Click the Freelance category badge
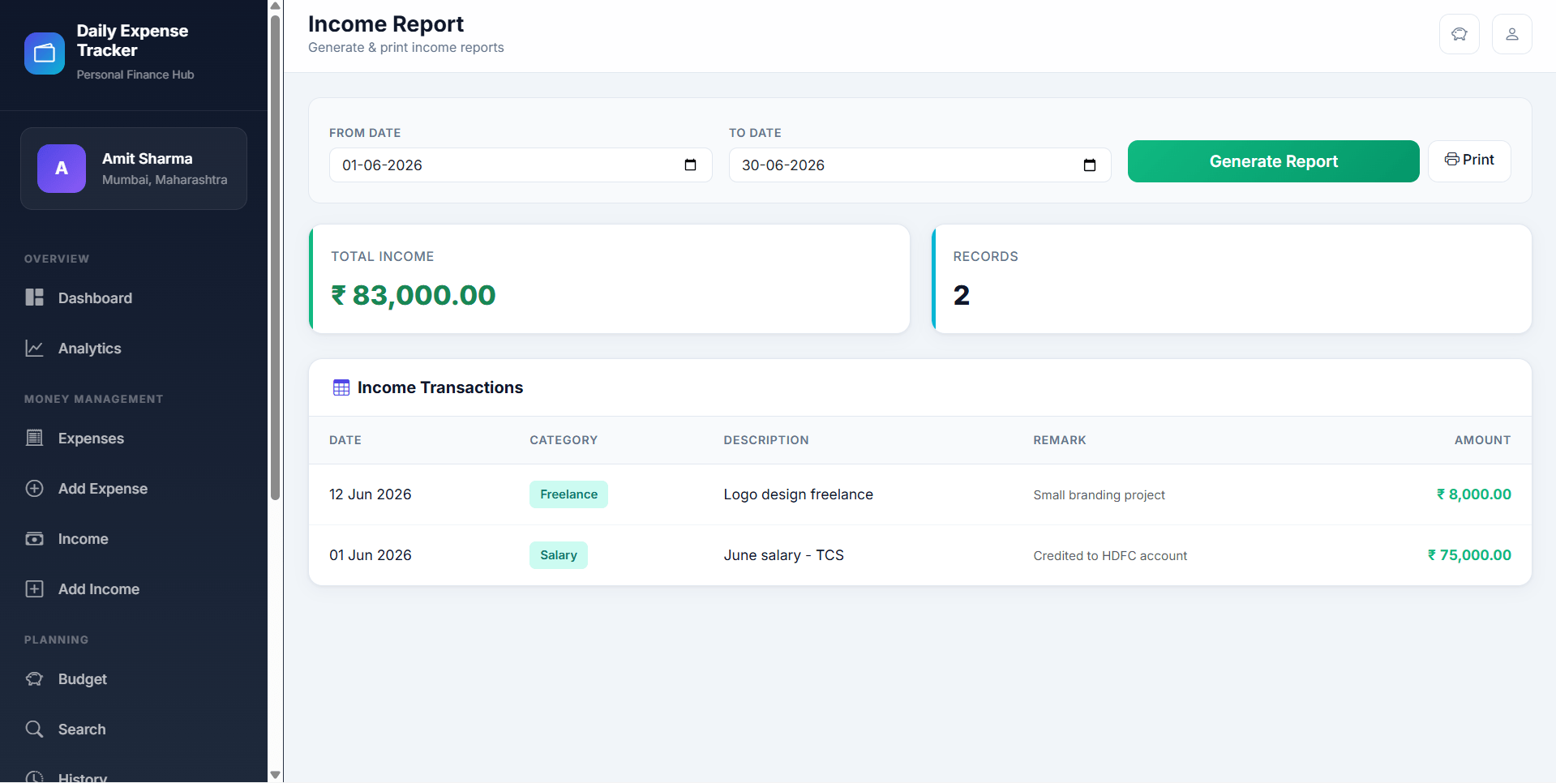Viewport: 1556px width, 783px height. [568, 494]
